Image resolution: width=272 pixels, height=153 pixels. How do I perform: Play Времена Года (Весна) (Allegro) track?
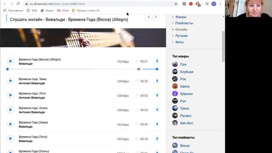pyautogui.click(x=10, y=61)
